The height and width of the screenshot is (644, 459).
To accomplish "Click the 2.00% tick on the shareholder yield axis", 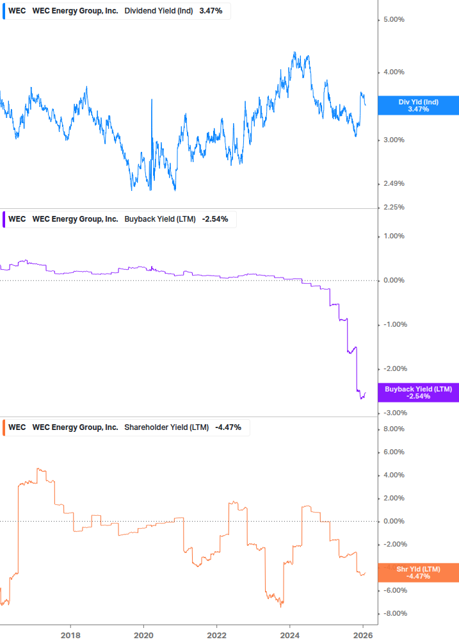I will click(394, 498).
